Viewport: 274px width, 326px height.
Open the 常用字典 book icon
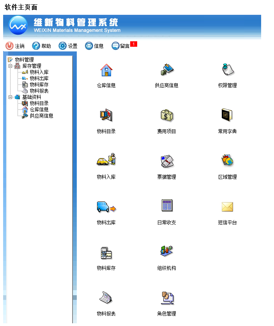227,115
